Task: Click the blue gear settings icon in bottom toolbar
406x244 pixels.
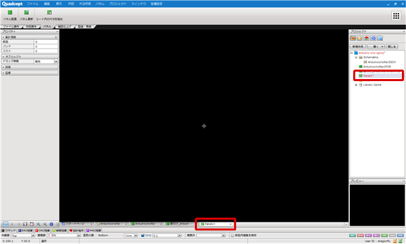Action: (x=51, y=224)
